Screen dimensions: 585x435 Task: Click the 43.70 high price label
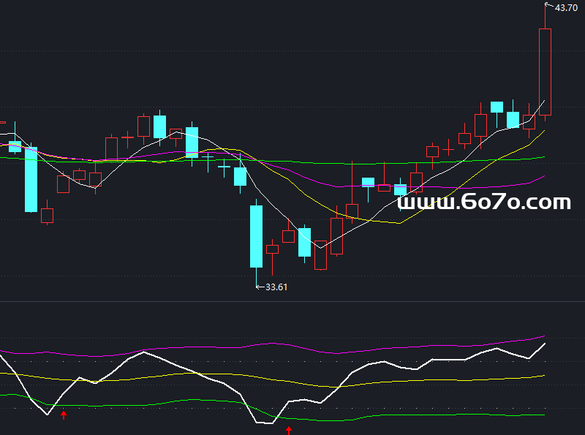[566, 8]
